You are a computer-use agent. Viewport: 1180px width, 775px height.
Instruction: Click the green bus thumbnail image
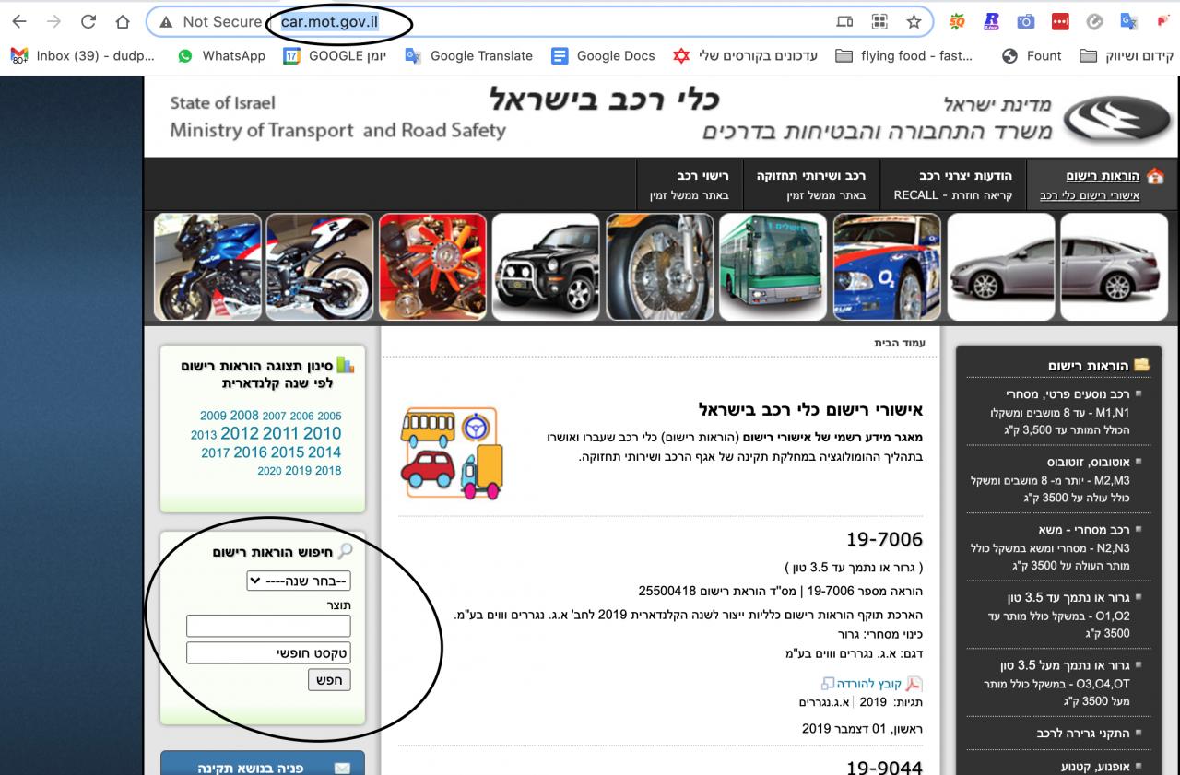[771, 266]
